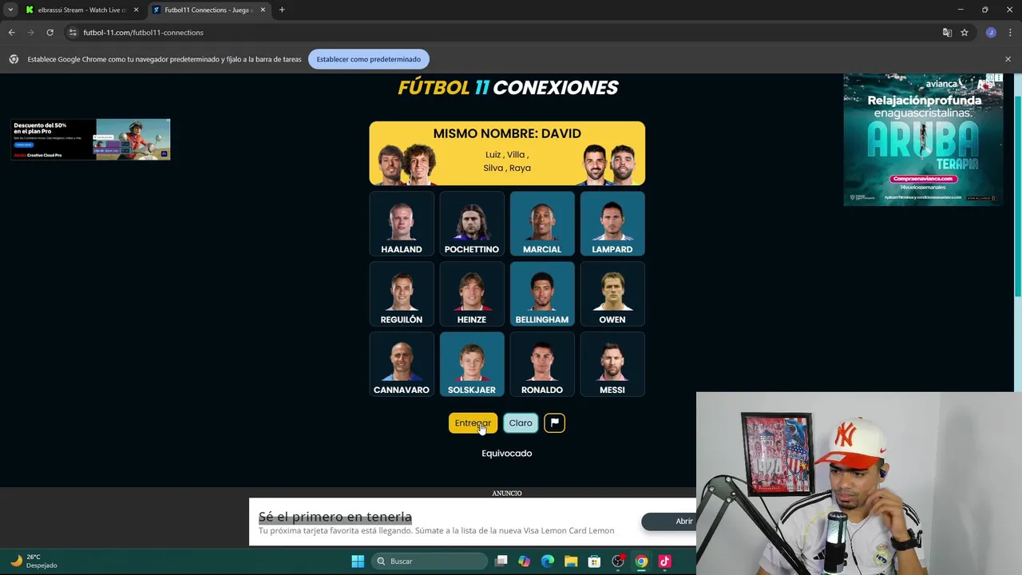View site information icon in address bar
The width and height of the screenshot is (1022, 575).
[x=73, y=33]
